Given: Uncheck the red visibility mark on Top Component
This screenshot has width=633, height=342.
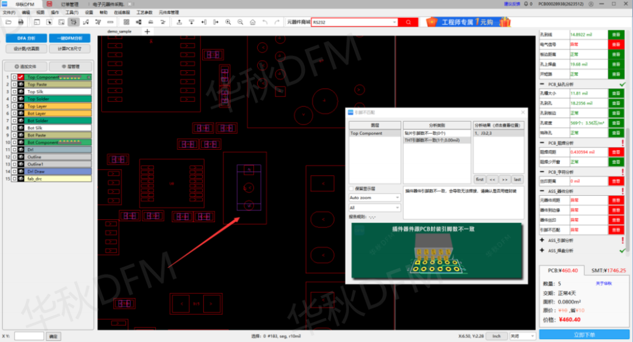Looking at the screenshot, I should (21, 77).
